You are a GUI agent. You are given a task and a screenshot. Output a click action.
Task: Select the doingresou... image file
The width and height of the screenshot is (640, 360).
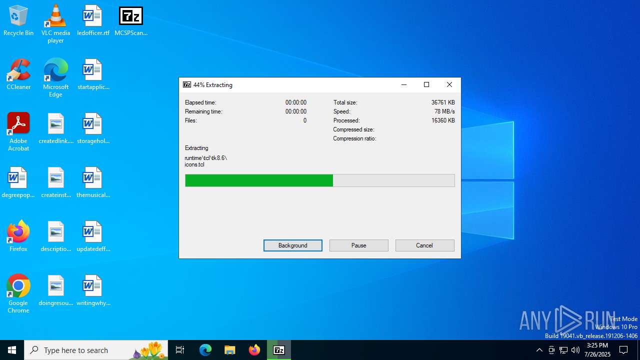point(55,290)
